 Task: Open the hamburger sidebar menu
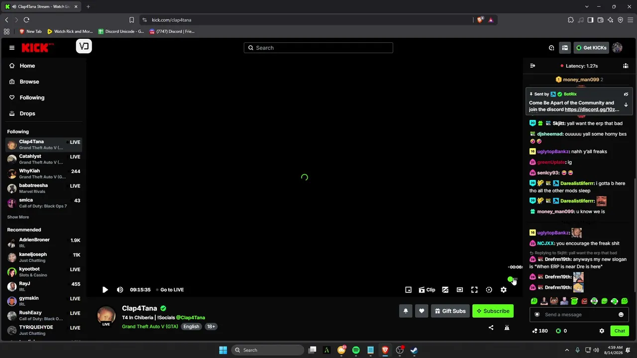tap(11, 48)
